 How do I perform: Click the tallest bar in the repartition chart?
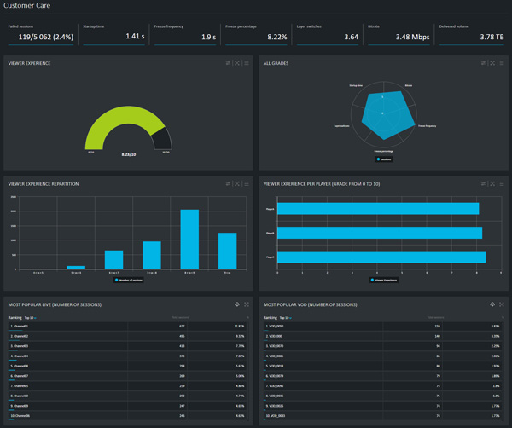click(189, 240)
